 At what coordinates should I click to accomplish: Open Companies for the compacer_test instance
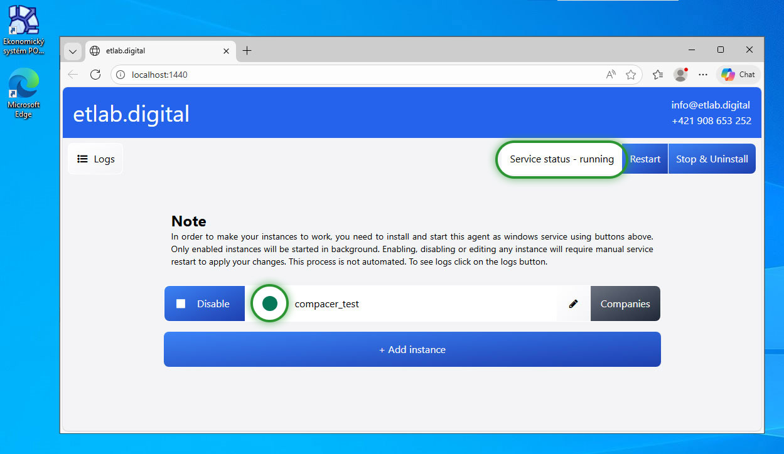(x=625, y=304)
